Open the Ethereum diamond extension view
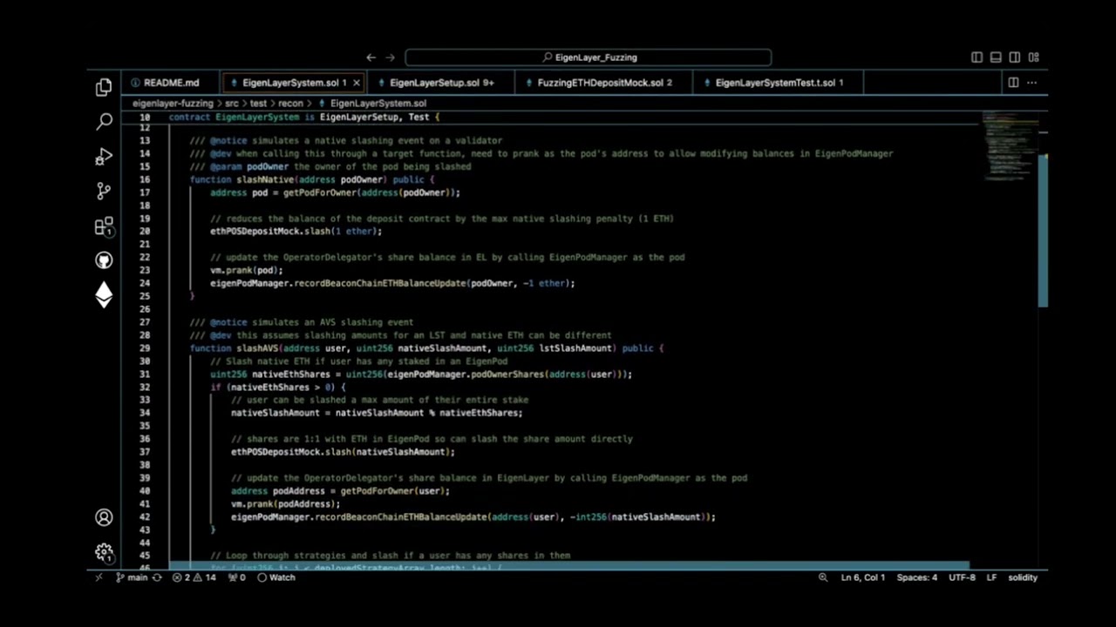 point(104,295)
